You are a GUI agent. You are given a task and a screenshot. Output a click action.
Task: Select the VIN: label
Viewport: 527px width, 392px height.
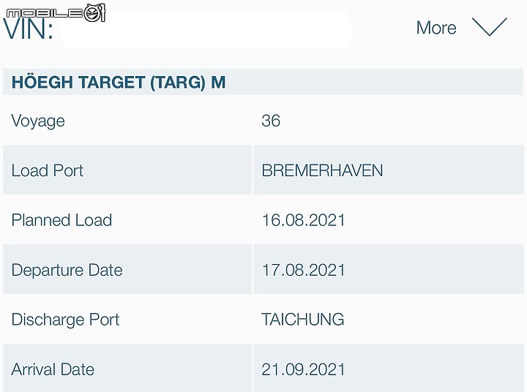29,30
